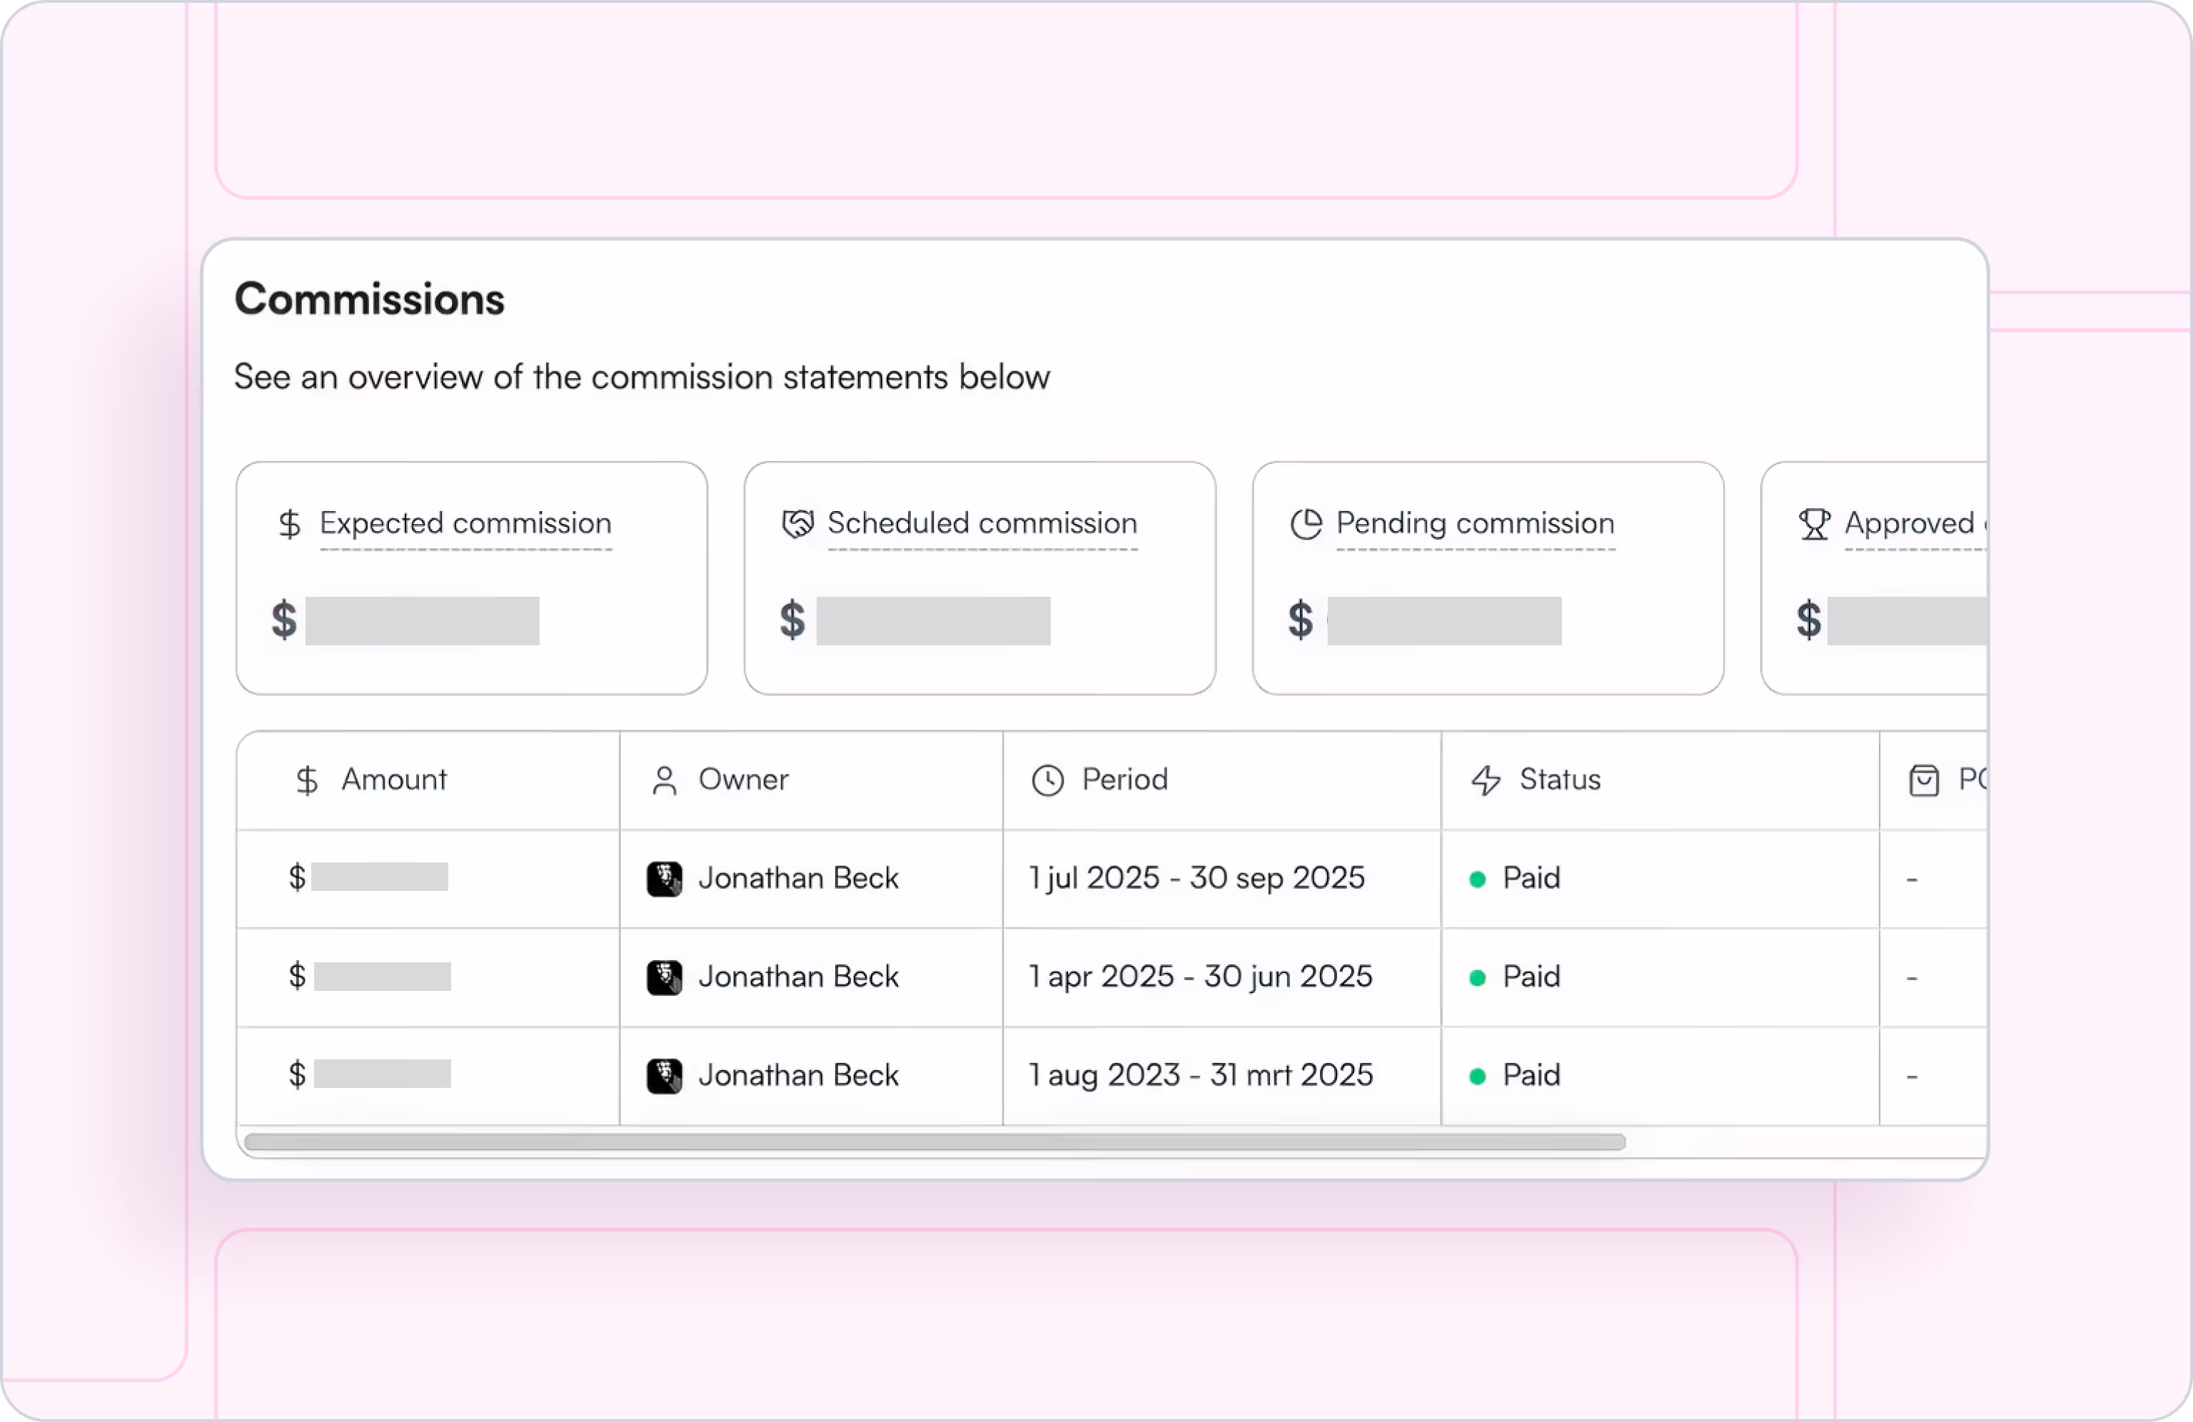Click the trophy icon for Approved commission
This screenshot has height=1422, width=2193.
(1813, 525)
